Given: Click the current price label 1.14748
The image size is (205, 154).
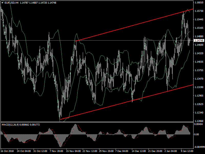Looking at the screenshot, I should click(199, 41).
